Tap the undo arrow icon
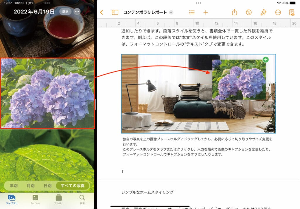Screen dimensions: 300x209 (x=249, y=12)
